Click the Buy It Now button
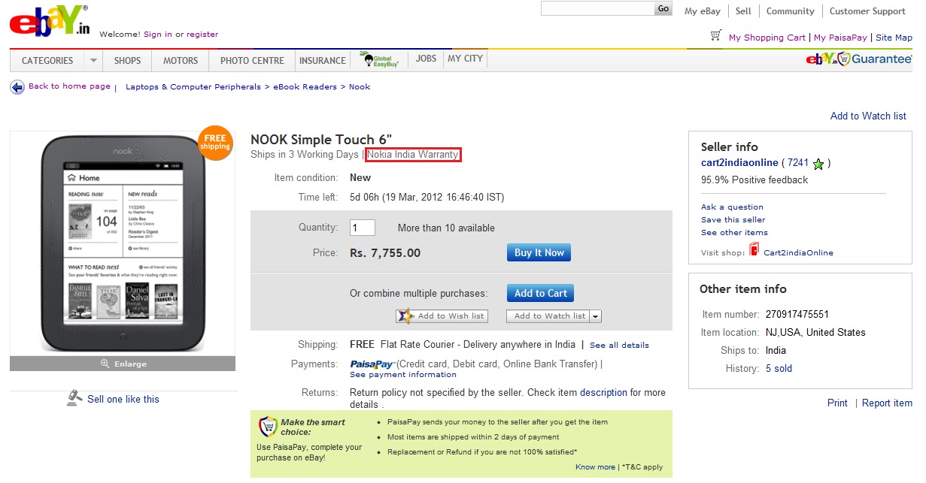The width and height of the screenshot is (926, 483). (539, 253)
